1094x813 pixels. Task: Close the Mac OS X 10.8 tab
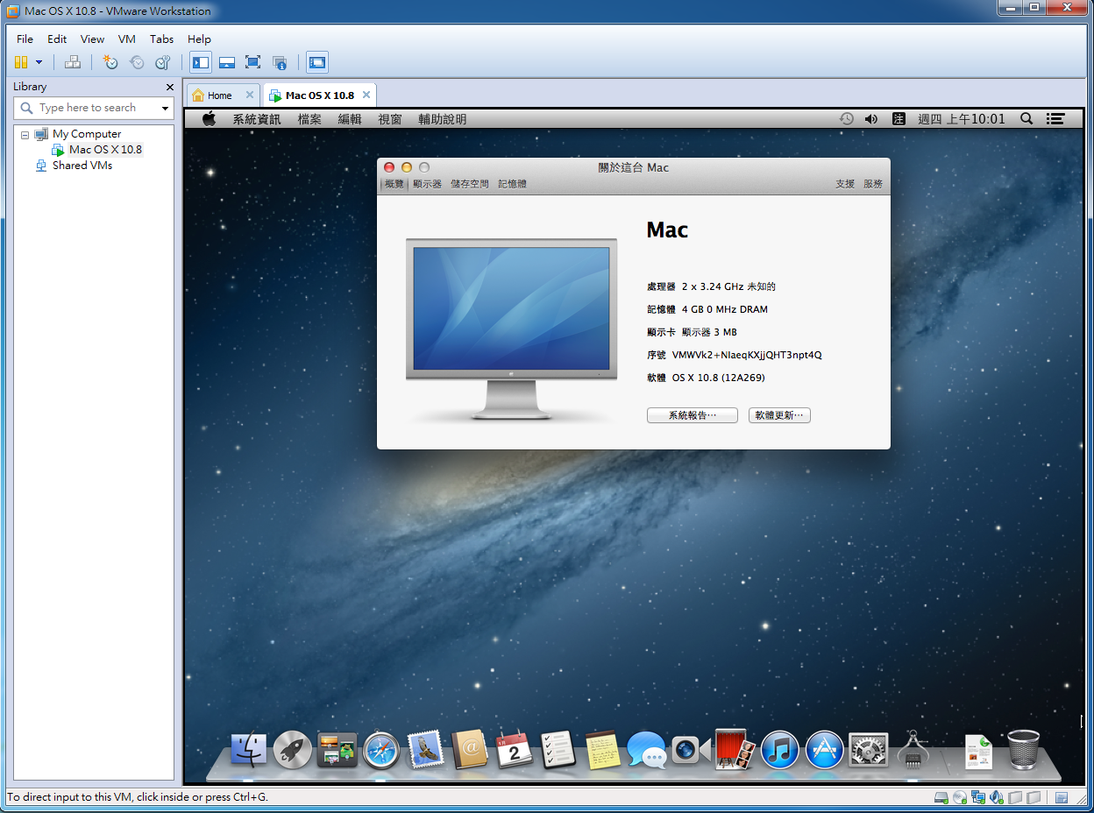(366, 95)
